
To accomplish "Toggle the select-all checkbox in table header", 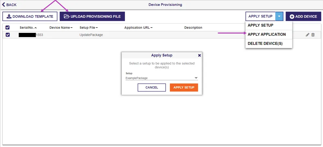I will (x=7, y=27).
